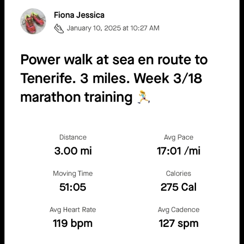This screenshot has height=244, width=244.
Task: Click the 51:05 moving time value
Action: point(73,187)
